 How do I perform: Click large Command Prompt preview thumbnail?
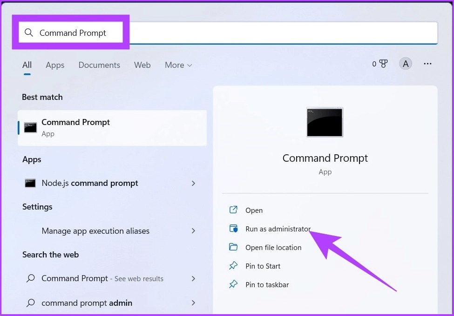pos(325,122)
